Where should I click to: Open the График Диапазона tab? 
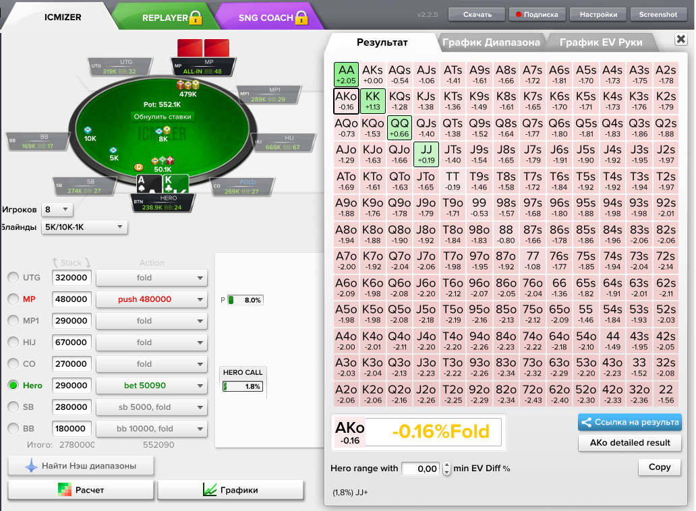pos(491,42)
